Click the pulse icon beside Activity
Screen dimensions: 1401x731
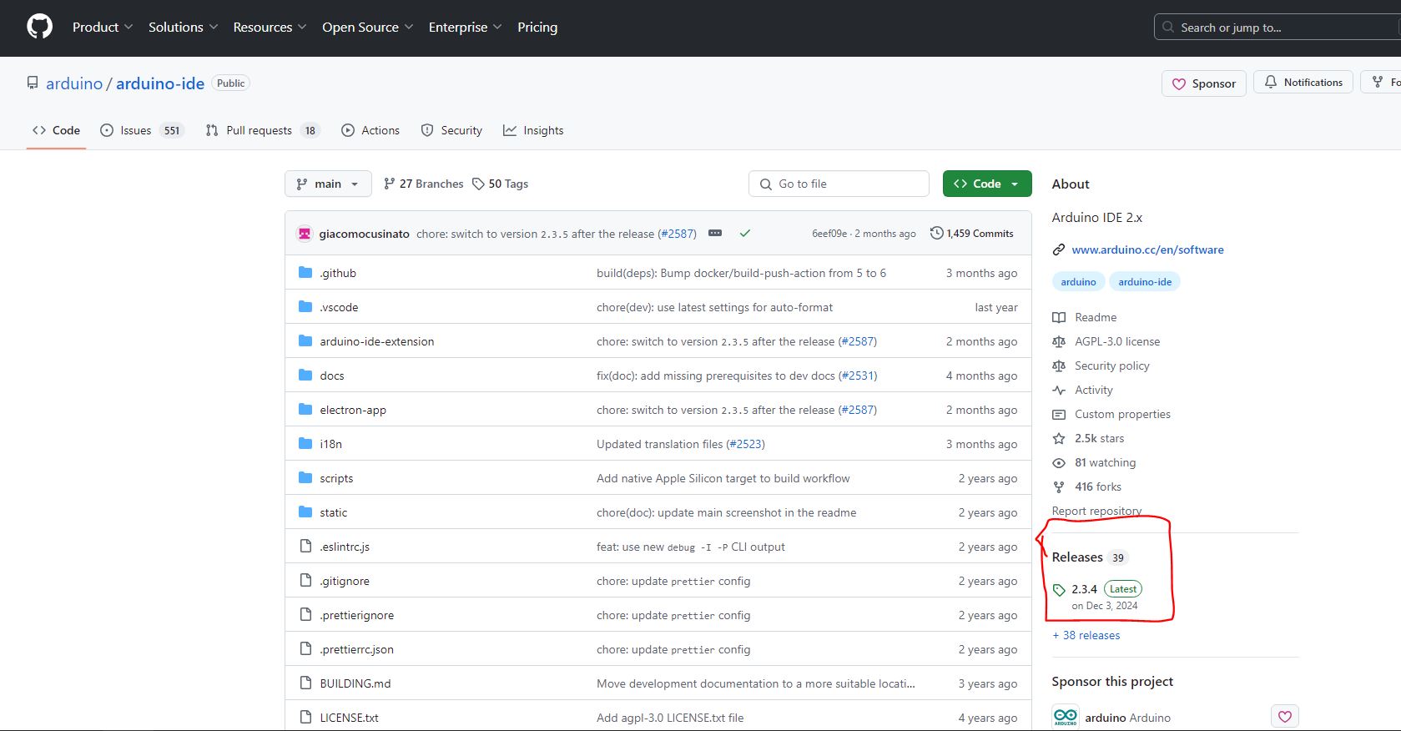1059,390
